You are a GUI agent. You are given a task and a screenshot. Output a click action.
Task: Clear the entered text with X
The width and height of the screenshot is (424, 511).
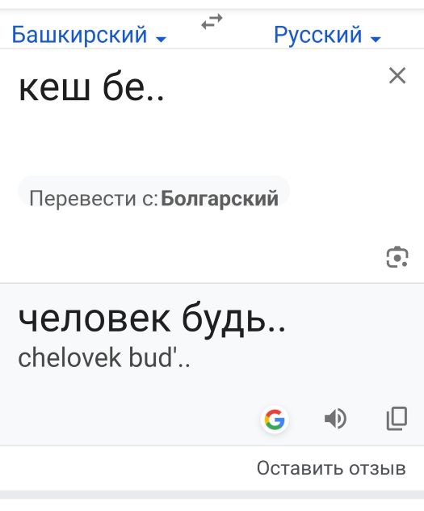coord(397,76)
